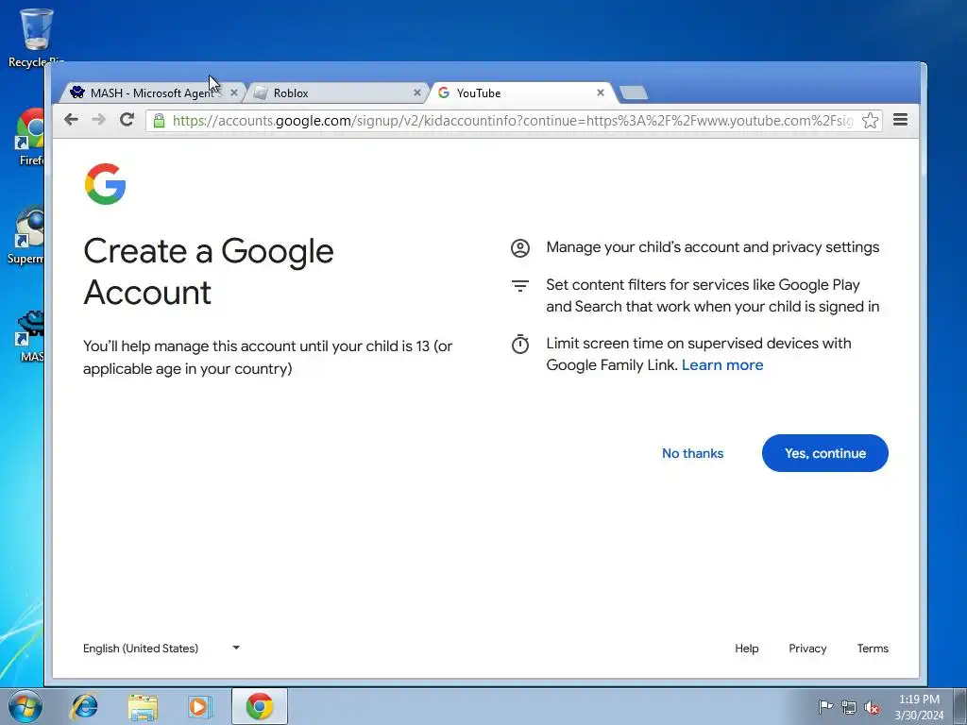Click the Google G logo
The image size is (967, 725).
pyautogui.click(x=106, y=184)
